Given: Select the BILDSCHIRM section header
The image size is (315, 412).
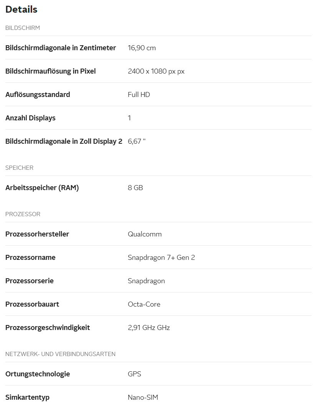Looking at the screenshot, I should pos(23,28).
